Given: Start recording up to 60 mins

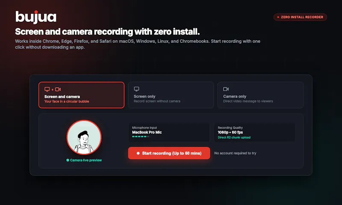Looking at the screenshot, I should click(x=169, y=153).
